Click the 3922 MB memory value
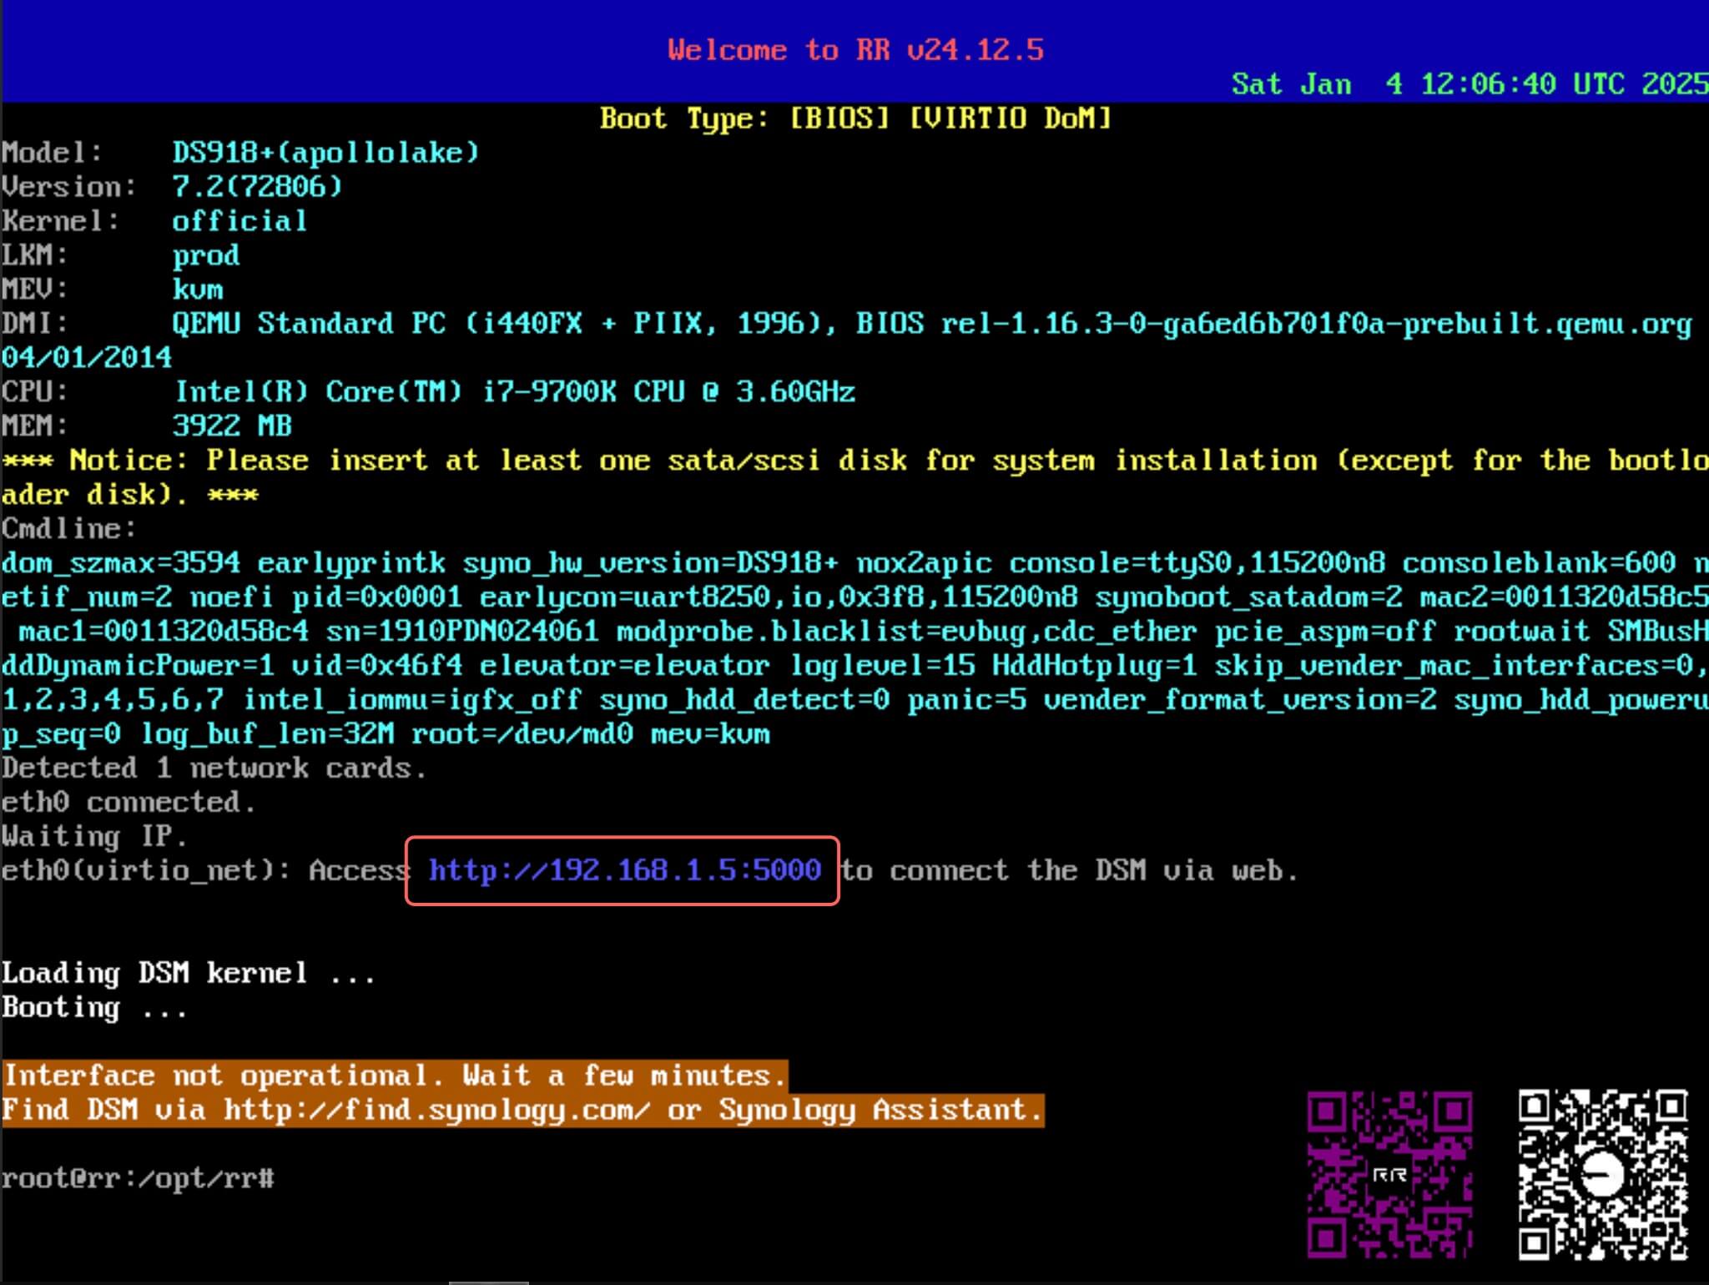Image resolution: width=1709 pixels, height=1285 pixels. click(x=232, y=426)
